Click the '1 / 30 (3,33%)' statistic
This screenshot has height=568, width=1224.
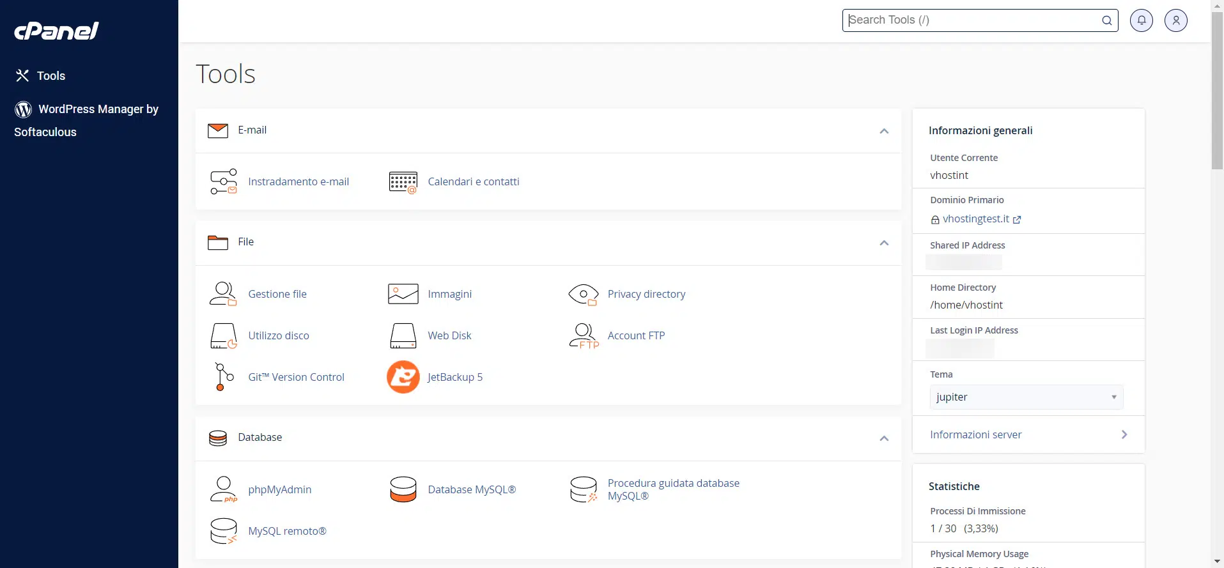point(964,528)
